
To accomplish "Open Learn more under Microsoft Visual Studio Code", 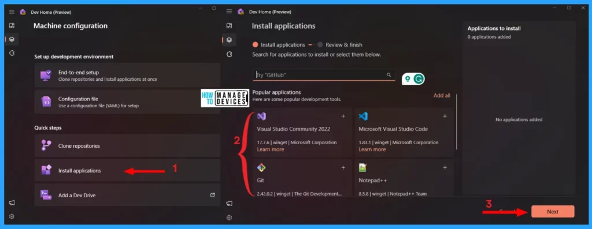I will [x=372, y=149].
